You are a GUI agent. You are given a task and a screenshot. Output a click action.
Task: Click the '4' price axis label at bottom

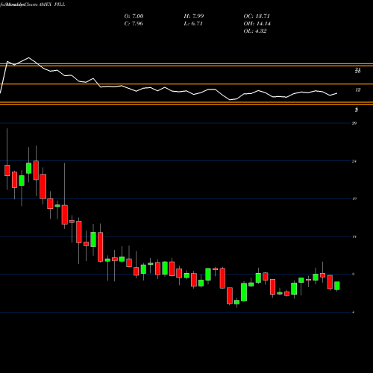click(354, 313)
